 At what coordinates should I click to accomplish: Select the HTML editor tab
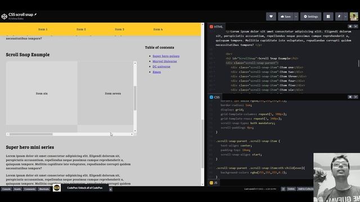click(x=216, y=26)
